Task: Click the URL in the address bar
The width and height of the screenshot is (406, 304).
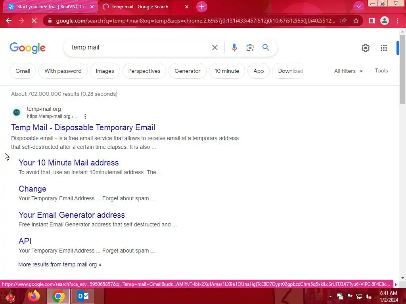Action: tap(195, 21)
